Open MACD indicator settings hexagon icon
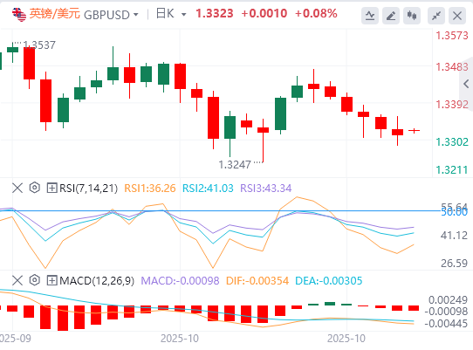Screen dimensions: 473x350 click(35, 280)
